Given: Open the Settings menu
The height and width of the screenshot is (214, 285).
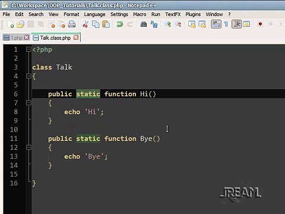Looking at the screenshot, I should pos(119,14).
